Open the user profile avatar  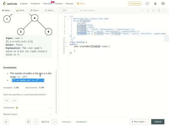point(163,3)
